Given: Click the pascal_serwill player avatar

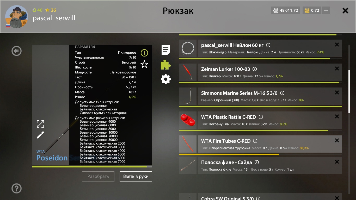Looking at the screenshot, I should 17,17.
